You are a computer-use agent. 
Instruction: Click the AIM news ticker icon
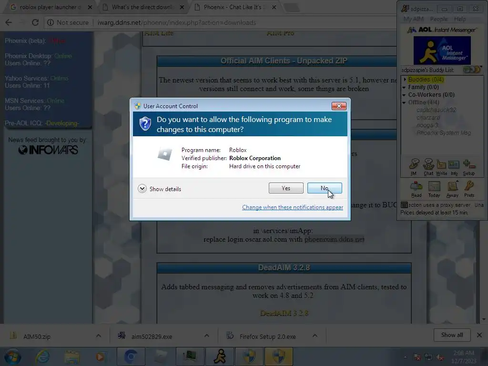tap(404, 205)
